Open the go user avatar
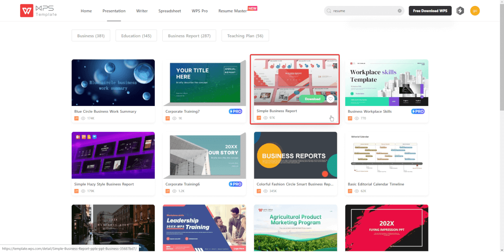Image resolution: width=504 pixels, height=252 pixels. pos(475,11)
